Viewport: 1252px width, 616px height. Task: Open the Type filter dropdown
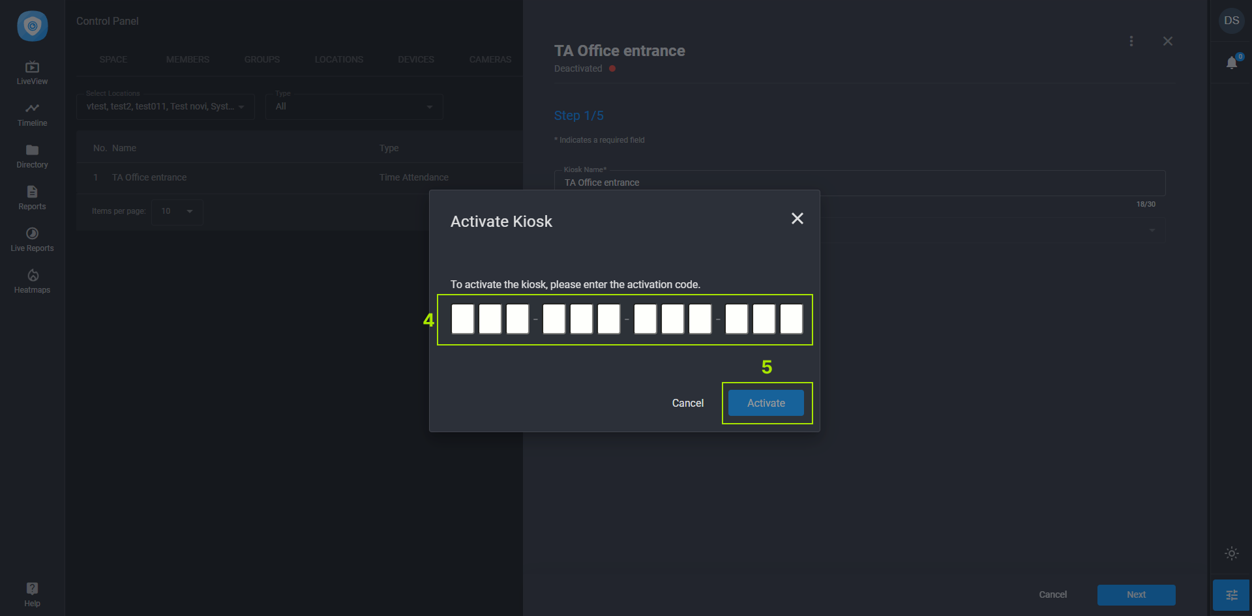353,107
